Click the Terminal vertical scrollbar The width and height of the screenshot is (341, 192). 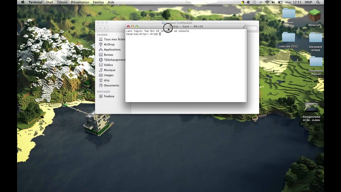[x=246, y=65]
